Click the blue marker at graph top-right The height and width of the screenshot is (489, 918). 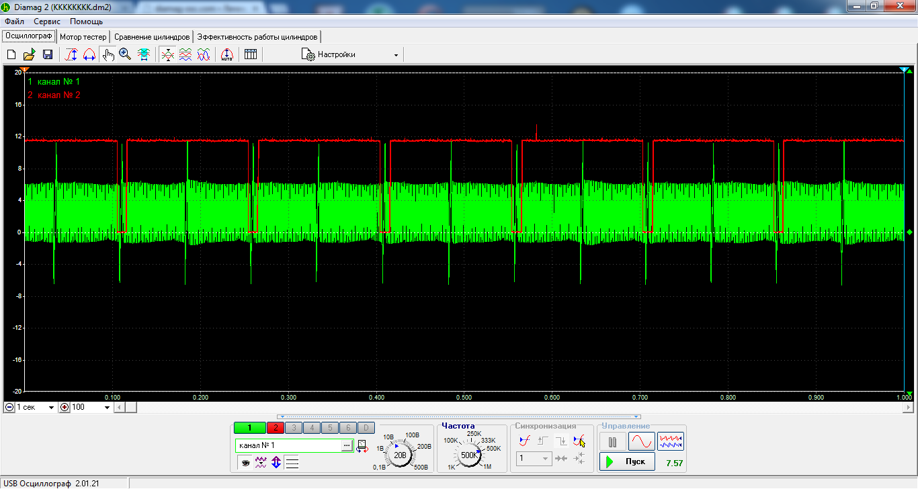[x=905, y=69]
